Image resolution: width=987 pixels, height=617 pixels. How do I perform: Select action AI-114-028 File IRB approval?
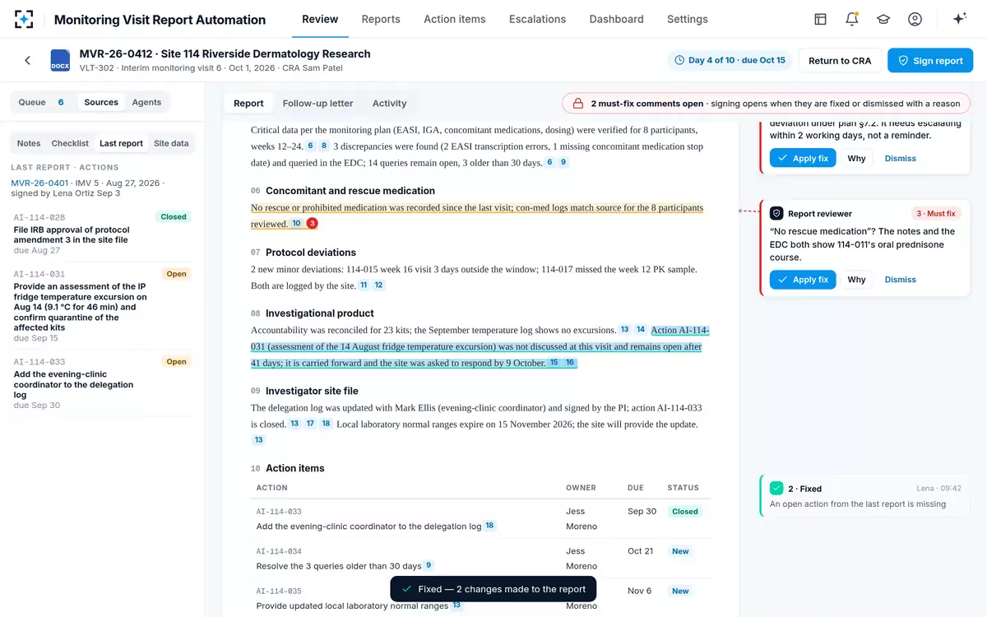pyautogui.click(x=101, y=233)
